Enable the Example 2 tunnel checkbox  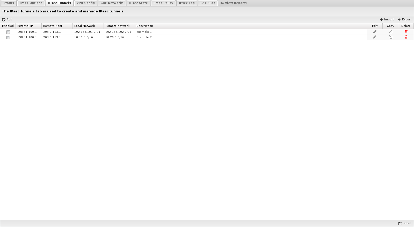pos(8,37)
